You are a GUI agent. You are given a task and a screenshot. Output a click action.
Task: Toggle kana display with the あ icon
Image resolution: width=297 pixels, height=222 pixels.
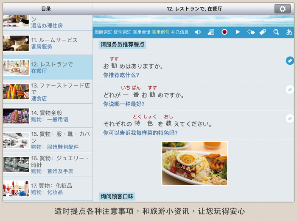point(289,32)
